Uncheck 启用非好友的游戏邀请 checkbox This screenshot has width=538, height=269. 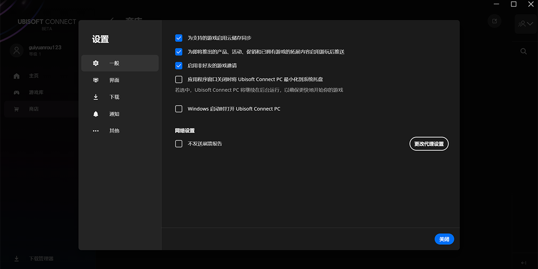click(179, 66)
